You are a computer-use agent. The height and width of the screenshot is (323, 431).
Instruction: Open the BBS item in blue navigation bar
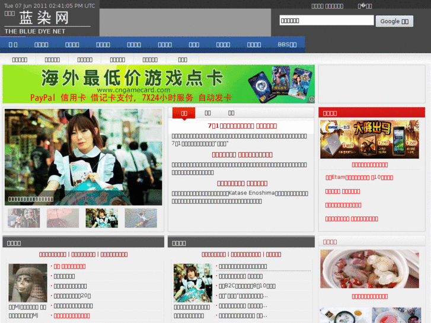[x=287, y=44]
